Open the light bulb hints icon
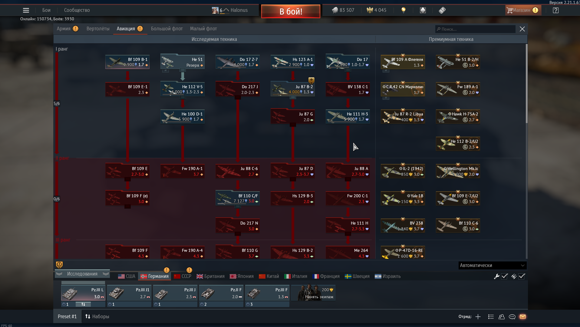Image resolution: width=580 pixels, height=327 pixels. 403,10
